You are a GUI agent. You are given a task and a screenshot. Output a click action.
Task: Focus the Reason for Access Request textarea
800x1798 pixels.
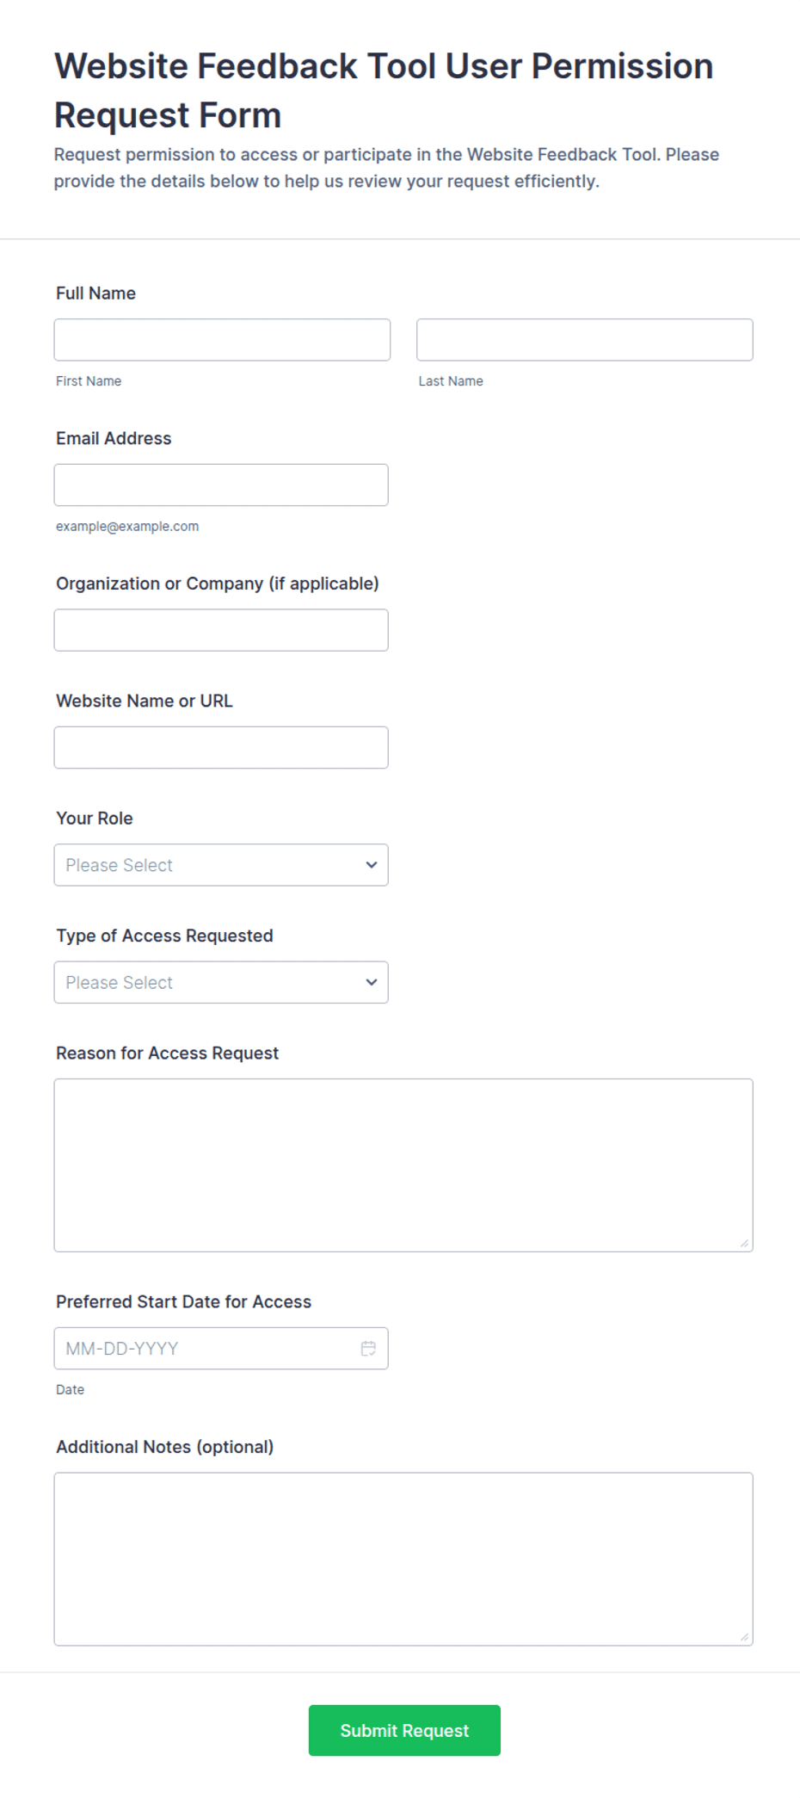pos(403,1165)
